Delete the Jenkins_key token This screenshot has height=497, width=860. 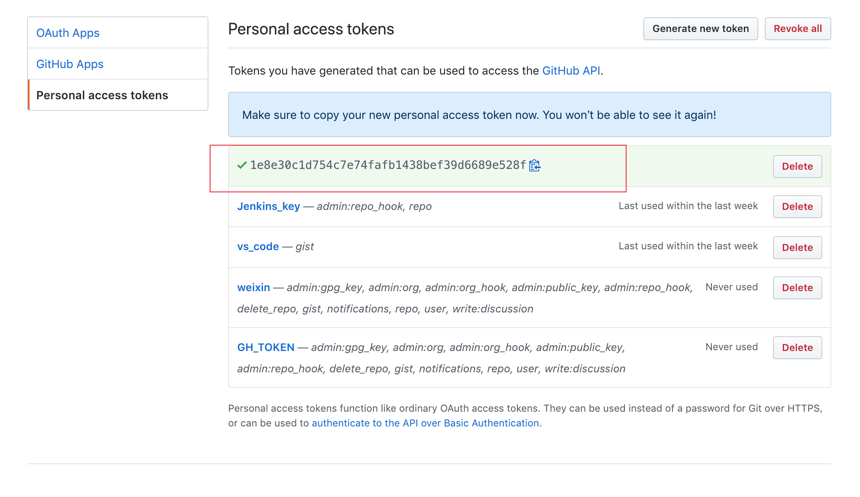[x=797, y=207]
